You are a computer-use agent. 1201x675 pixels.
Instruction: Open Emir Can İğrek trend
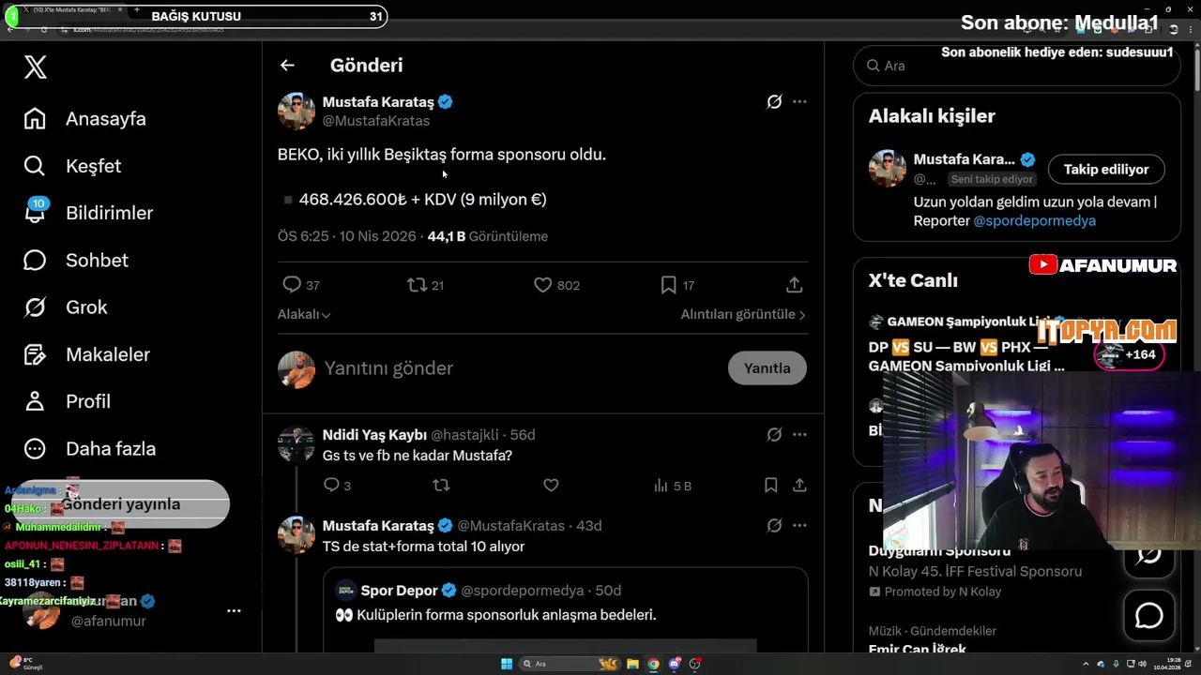click(x=918, y=648)
